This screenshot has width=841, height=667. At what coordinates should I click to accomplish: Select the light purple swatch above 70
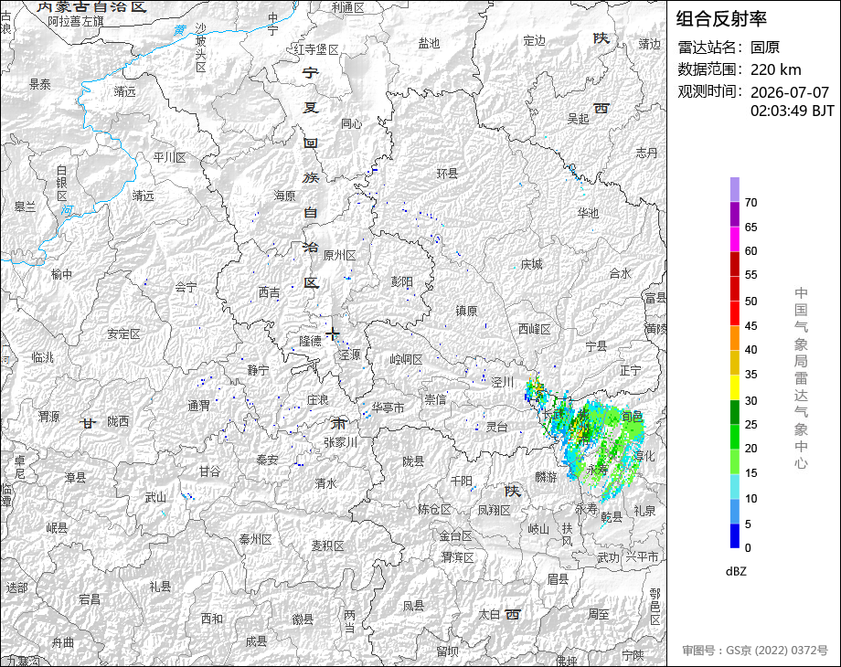(735, 189)
